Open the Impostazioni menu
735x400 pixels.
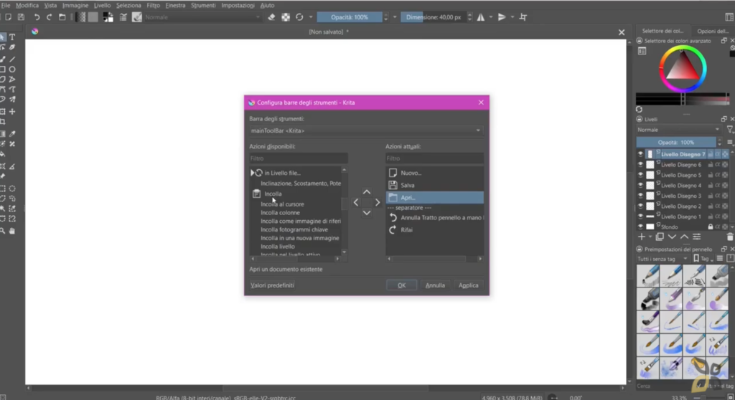pos(238,5)
